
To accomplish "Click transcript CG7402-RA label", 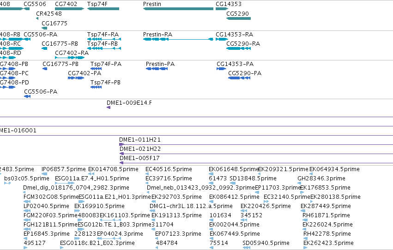I will 72,53.
